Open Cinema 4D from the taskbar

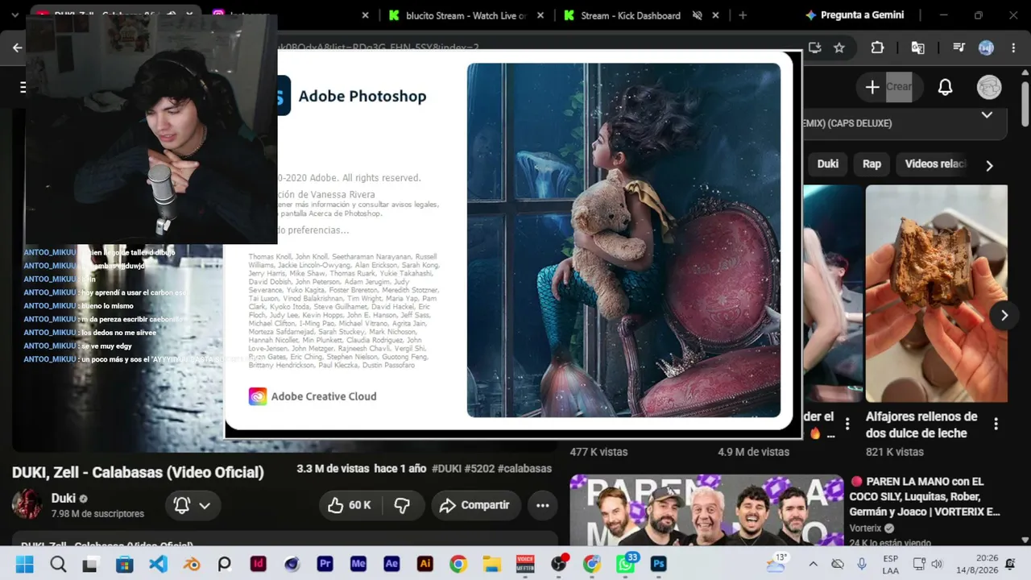(x=292, y=564)
